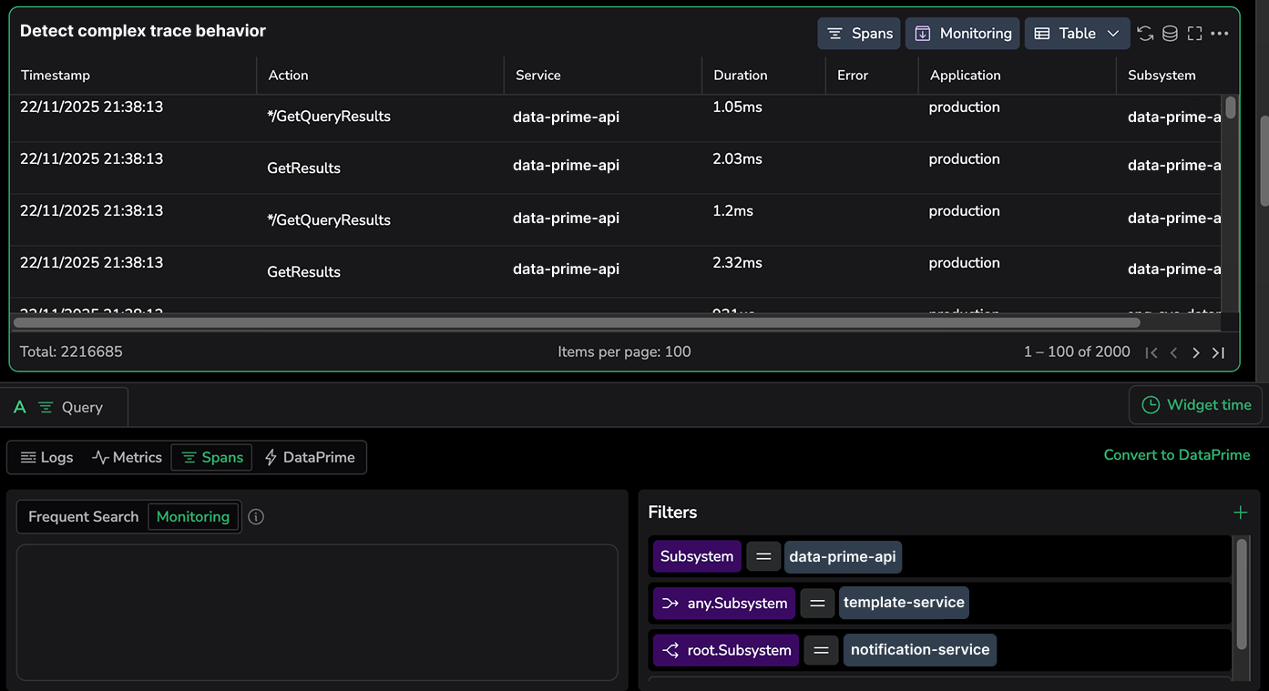Go to next page of results
The width and height of the screenshot is (1269, 691).
tap(1196, 352)
